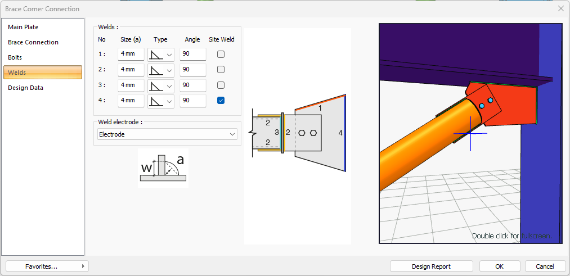Screen dimensions: 570x276
Task: Click the Angle field of weld 3
Action: pos(192,85)
